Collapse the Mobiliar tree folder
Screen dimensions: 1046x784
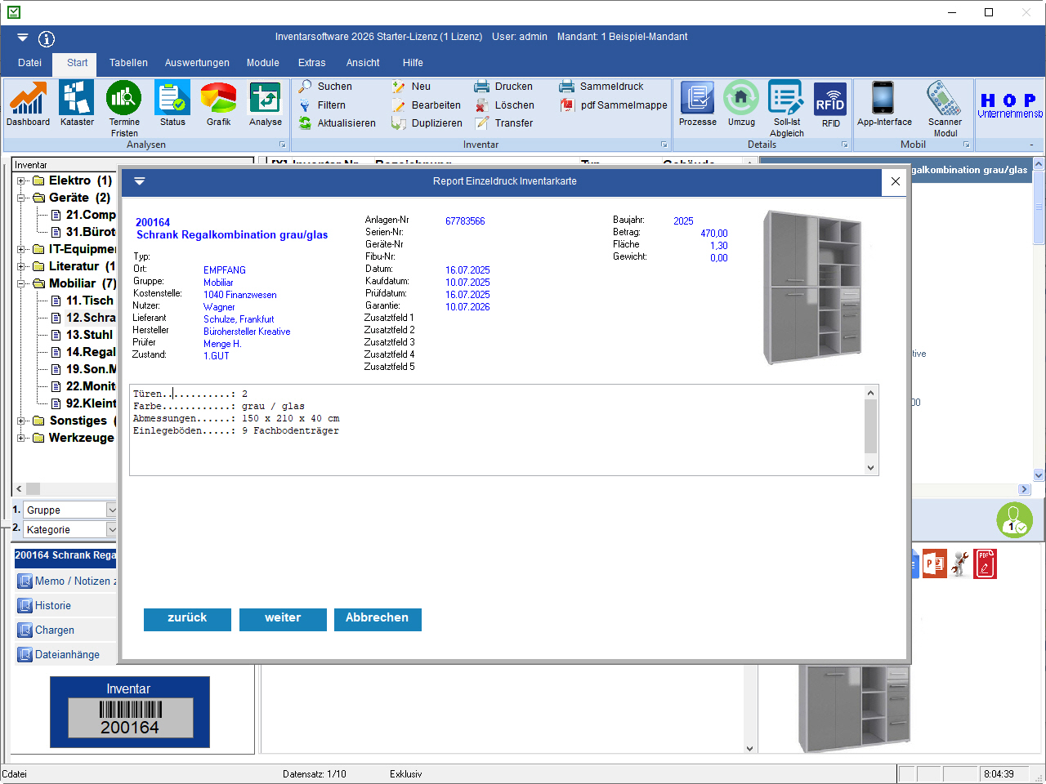click(20, 283)
